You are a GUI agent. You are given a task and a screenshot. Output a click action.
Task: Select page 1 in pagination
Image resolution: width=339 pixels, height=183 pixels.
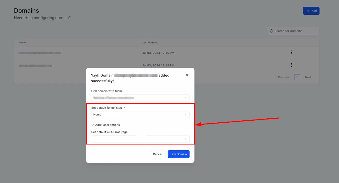[297, 77]
